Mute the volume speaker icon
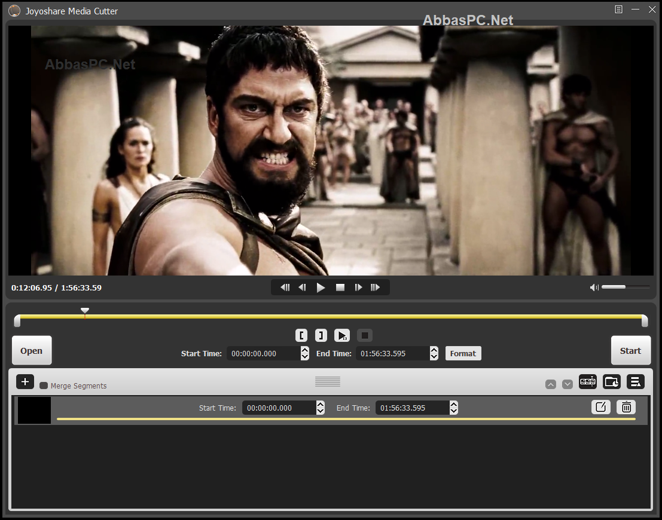This screenshot has width=662, height=520. tap(594, 287)
